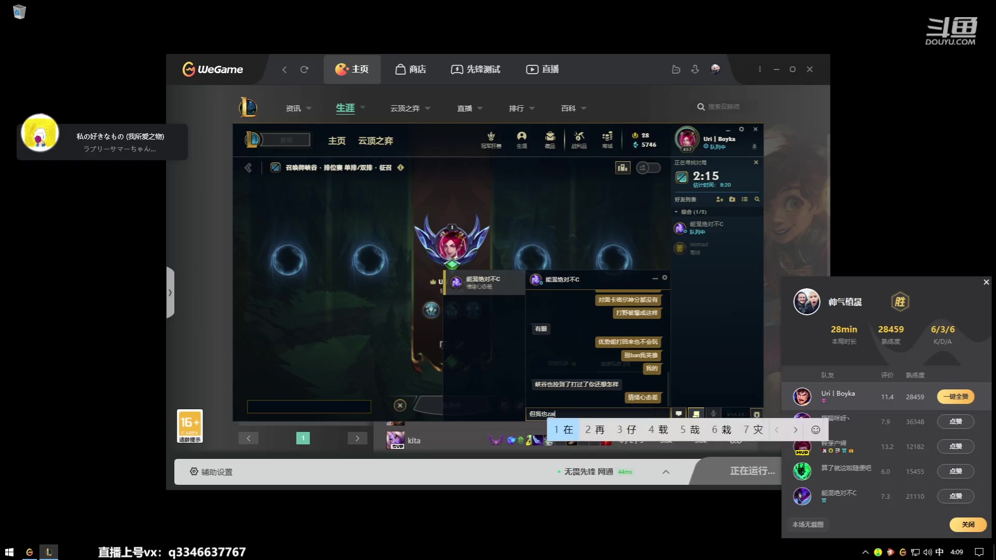The height and width of the screenshot is (560, 996).
Task: Open the 商城 store coins icon
Action: tap(607, 139)
